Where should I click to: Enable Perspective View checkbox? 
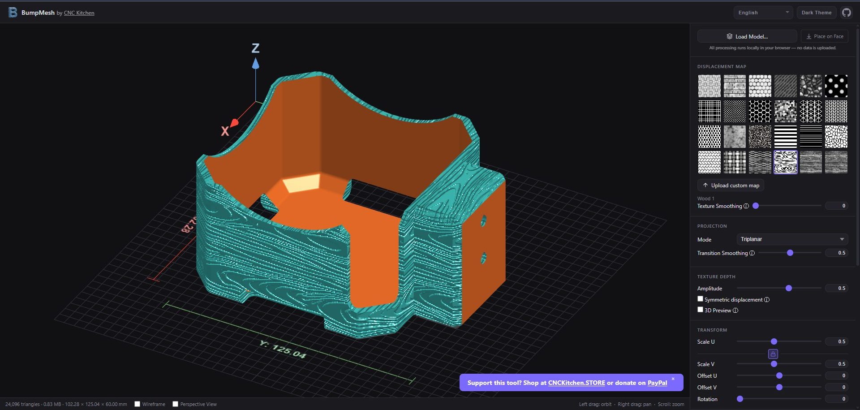click(x=175, y=404)
